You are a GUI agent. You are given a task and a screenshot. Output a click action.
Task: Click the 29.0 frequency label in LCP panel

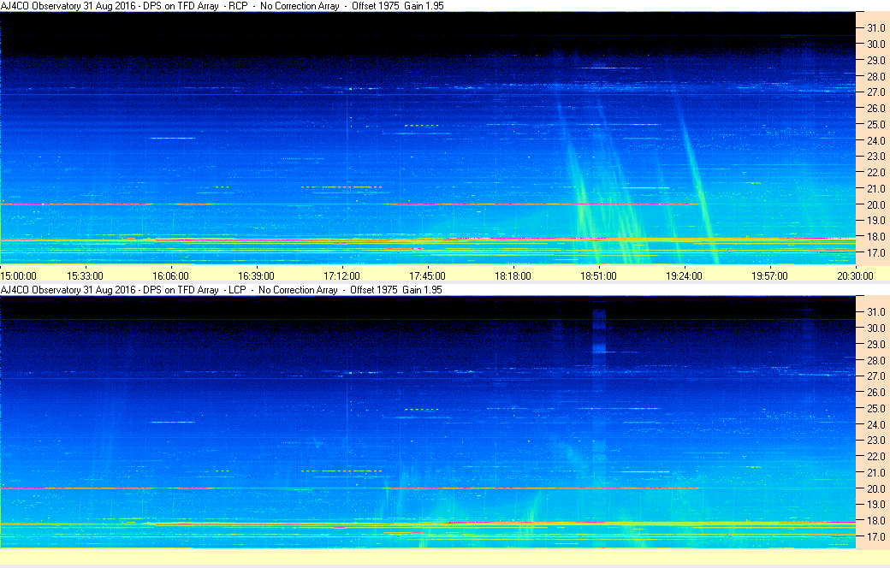[x=875, y=345]
